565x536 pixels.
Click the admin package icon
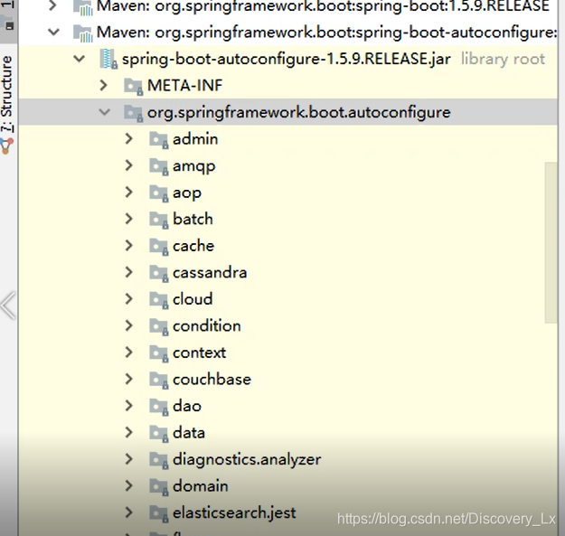pyautogui.click(x=159, y=140)
